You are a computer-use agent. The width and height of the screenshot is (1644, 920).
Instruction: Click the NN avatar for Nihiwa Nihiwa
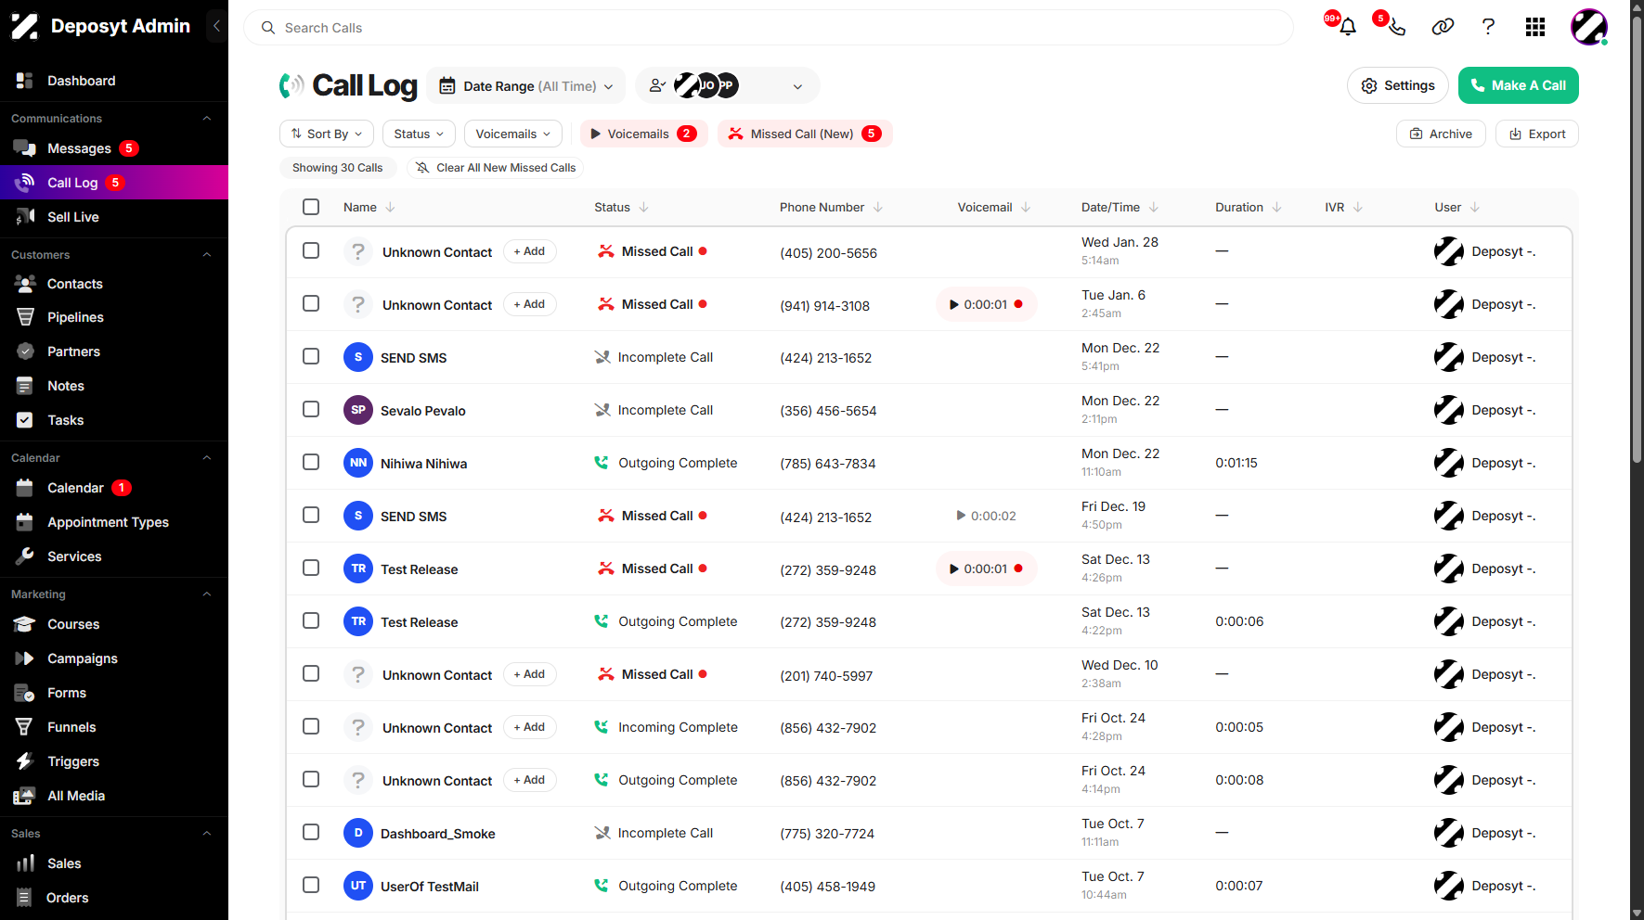click(358, 463)
